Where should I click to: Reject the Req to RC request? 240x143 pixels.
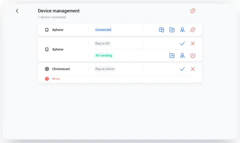point(193,44)
